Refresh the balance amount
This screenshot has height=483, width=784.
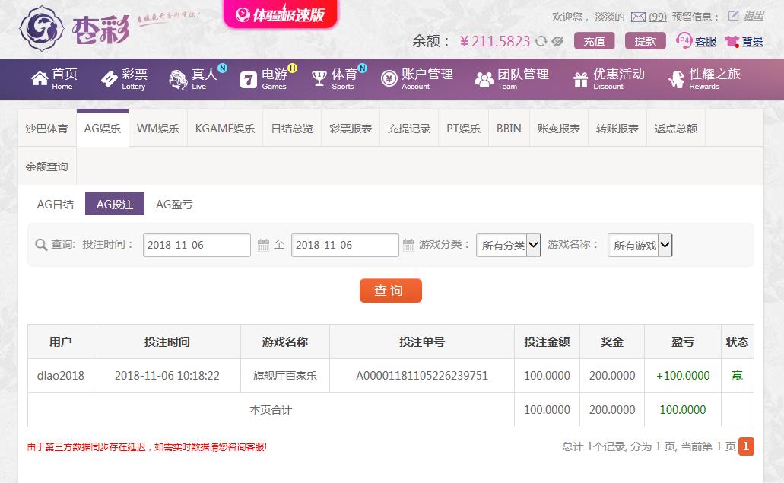(x=541, y=41)
